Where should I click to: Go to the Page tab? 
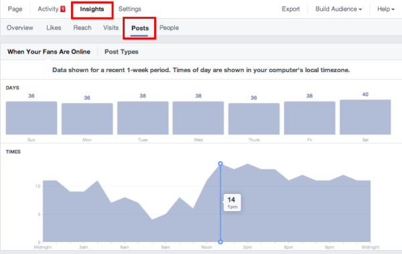point(15,9)
